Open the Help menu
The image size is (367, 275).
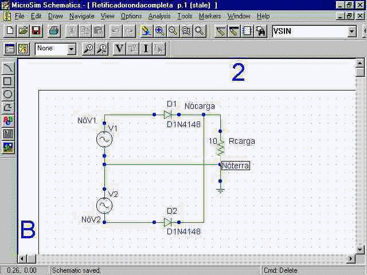pos(263,16)
